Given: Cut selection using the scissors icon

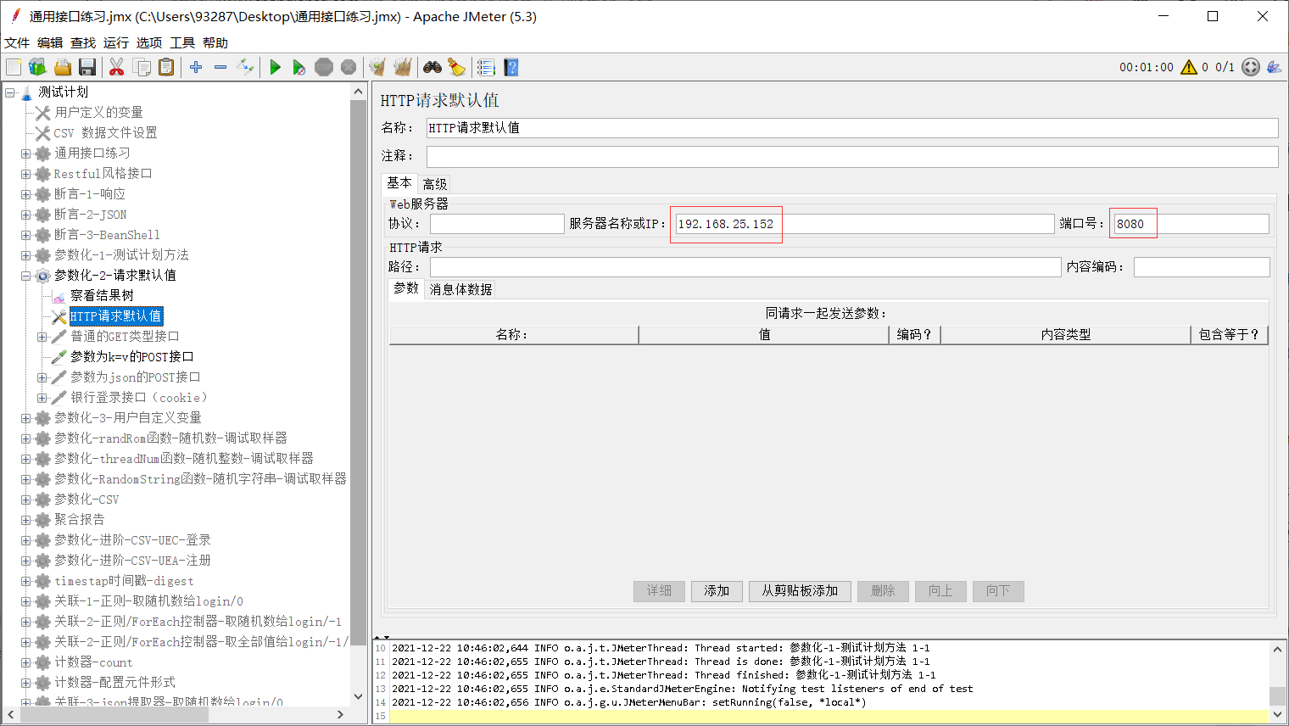Looking at the screenshot, I should [117, 67].
